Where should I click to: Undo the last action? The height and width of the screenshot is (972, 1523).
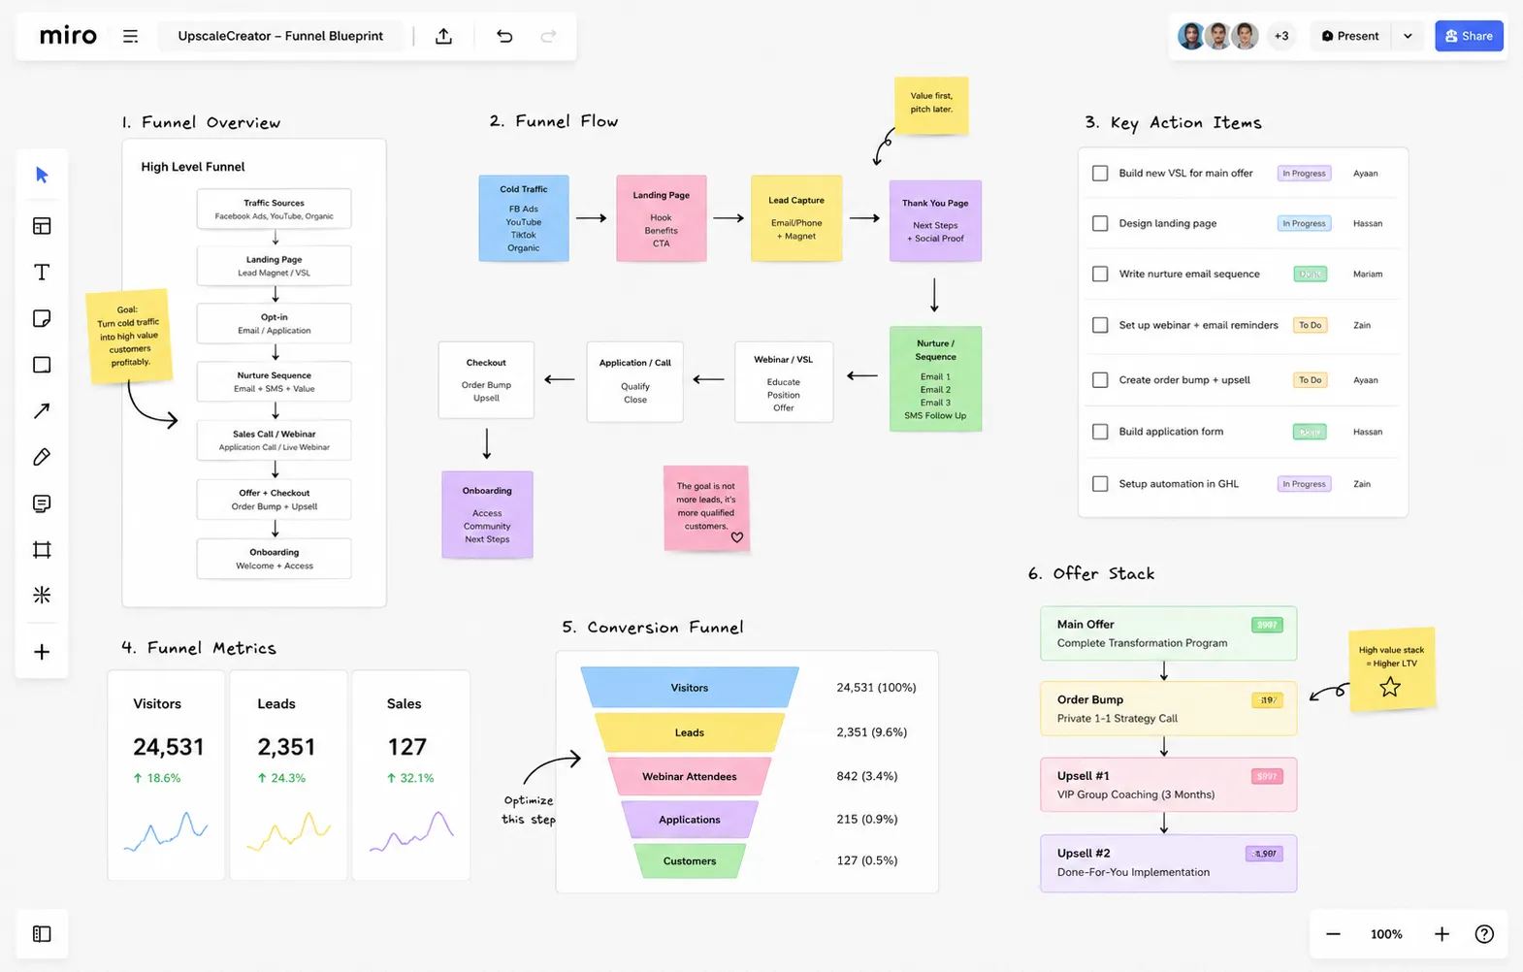pyautogui.click(x=504, y=36)
